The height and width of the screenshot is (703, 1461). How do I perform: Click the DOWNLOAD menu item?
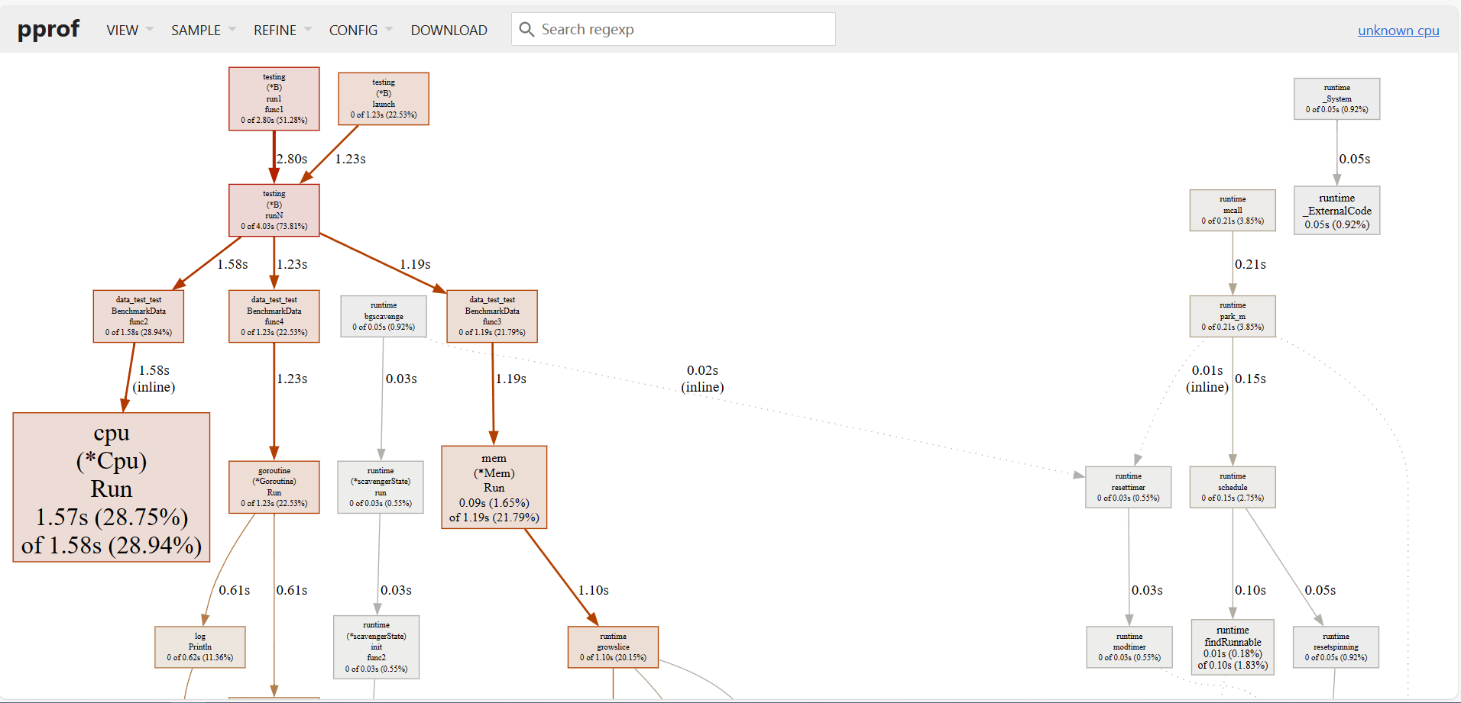(x=449, y=30)
